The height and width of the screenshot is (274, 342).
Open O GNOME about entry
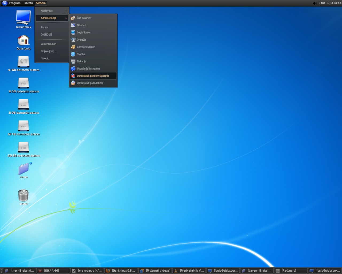click(52, 35)
